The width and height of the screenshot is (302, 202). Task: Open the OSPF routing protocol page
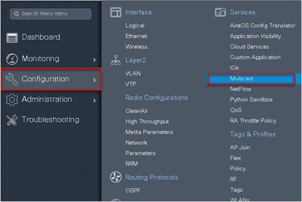pyautogui.click(x=133, y=190)
